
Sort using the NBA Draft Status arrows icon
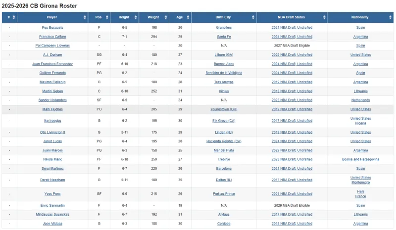coord(324,17)
